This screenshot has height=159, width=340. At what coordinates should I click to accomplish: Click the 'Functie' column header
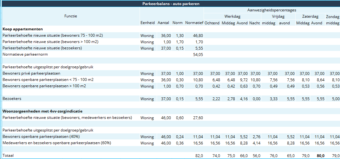click(71, 16)
